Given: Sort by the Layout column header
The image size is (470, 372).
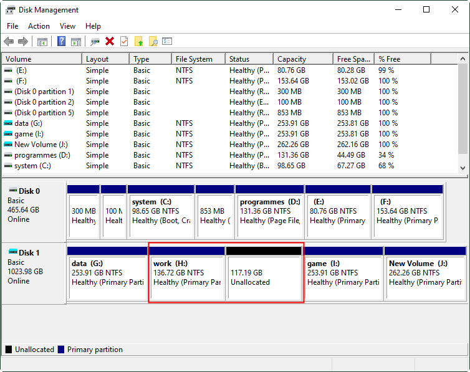Looking at the screenshot, I should click(106, 59).
